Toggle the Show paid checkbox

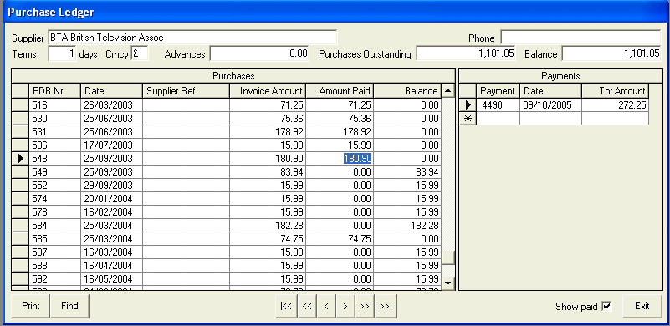(x=606, y=306)
